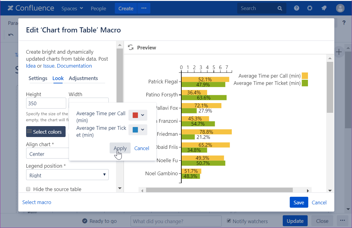The image size is (352, 228).
Task: Click the notifications icon in header
Action: (324, 8)
